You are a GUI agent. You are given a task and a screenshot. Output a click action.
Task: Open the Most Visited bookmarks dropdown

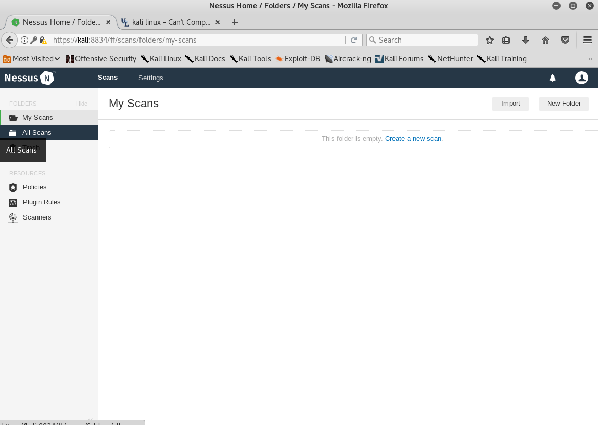32,59
